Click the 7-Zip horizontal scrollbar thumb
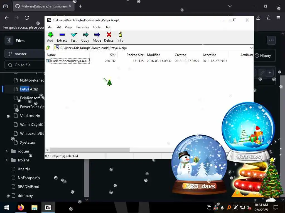The height and width of the screenshot is (213, 285). [90, 149]
